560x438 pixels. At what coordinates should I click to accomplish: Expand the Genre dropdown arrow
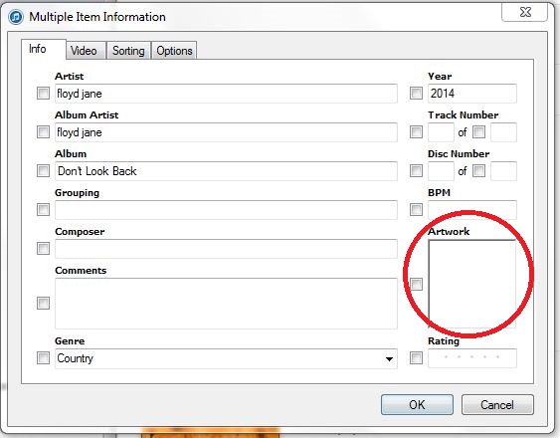coord(389,358)
